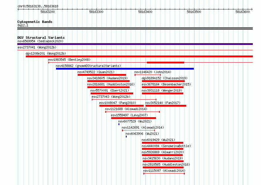This screenshot has width=261, height=185.
Task: Select the thick red dgv1208e201 bar
Action: [139, 56]
